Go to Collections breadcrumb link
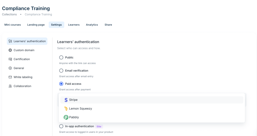Screen dimensions: 257x136 9,14
